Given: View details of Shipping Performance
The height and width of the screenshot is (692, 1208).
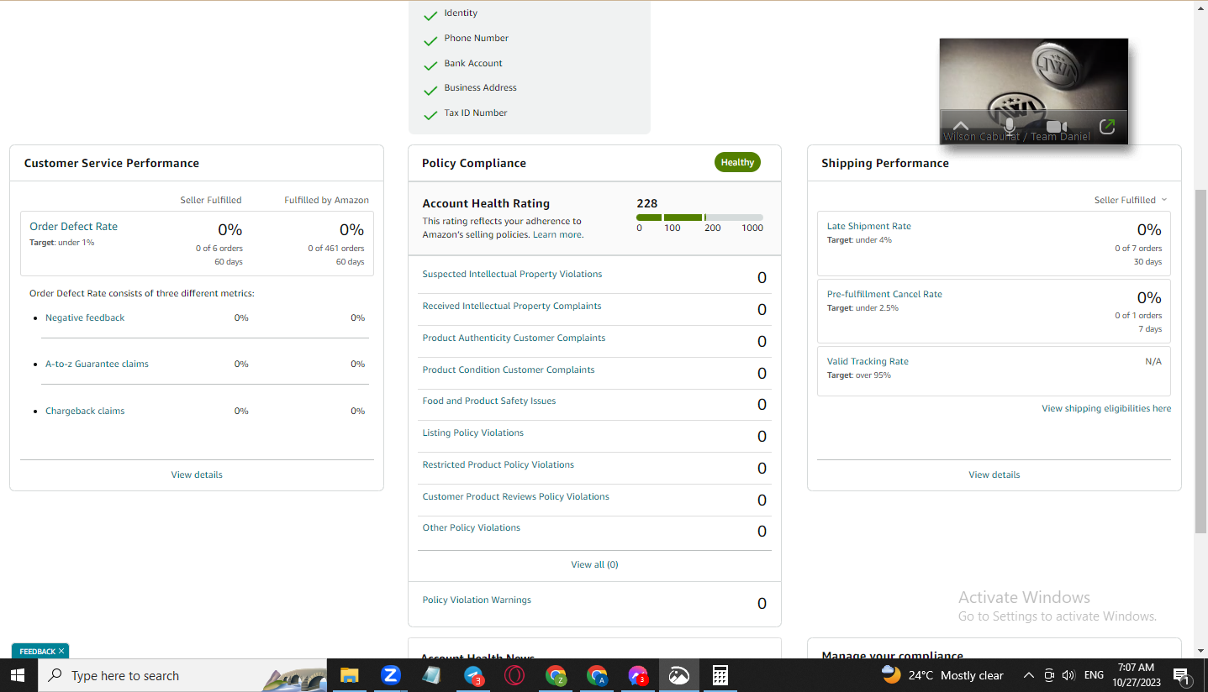Looking at the screenshot, I should point(994,474).
